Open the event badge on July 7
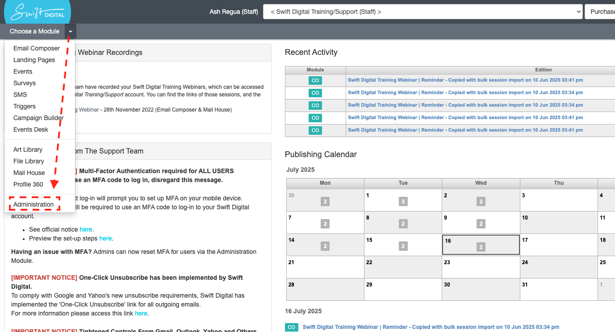 (325, 224)
